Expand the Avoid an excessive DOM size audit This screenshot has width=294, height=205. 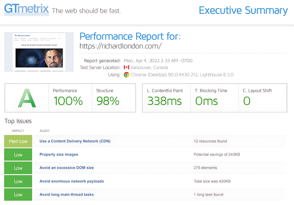point(67,168)
